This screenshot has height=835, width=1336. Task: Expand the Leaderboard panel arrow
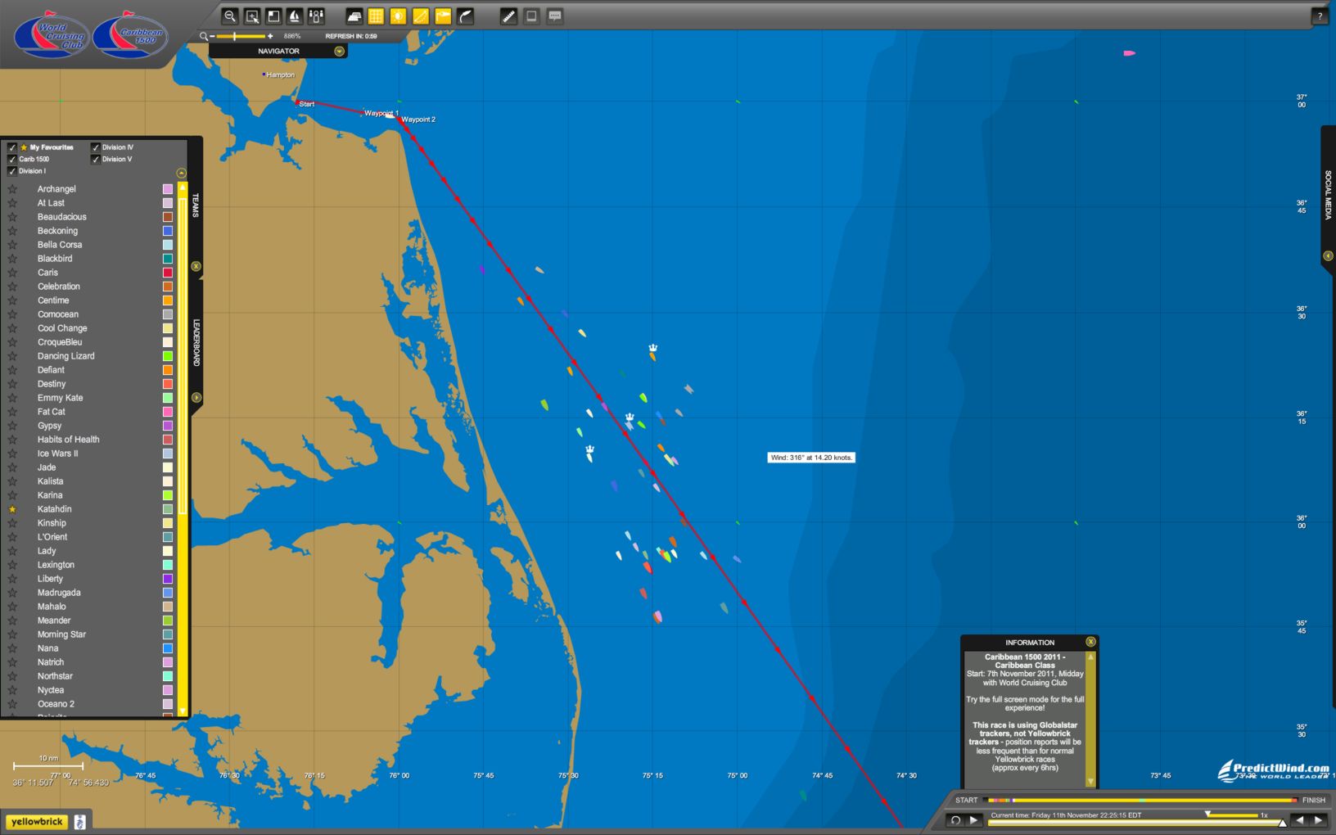click(x=196, y=397)
